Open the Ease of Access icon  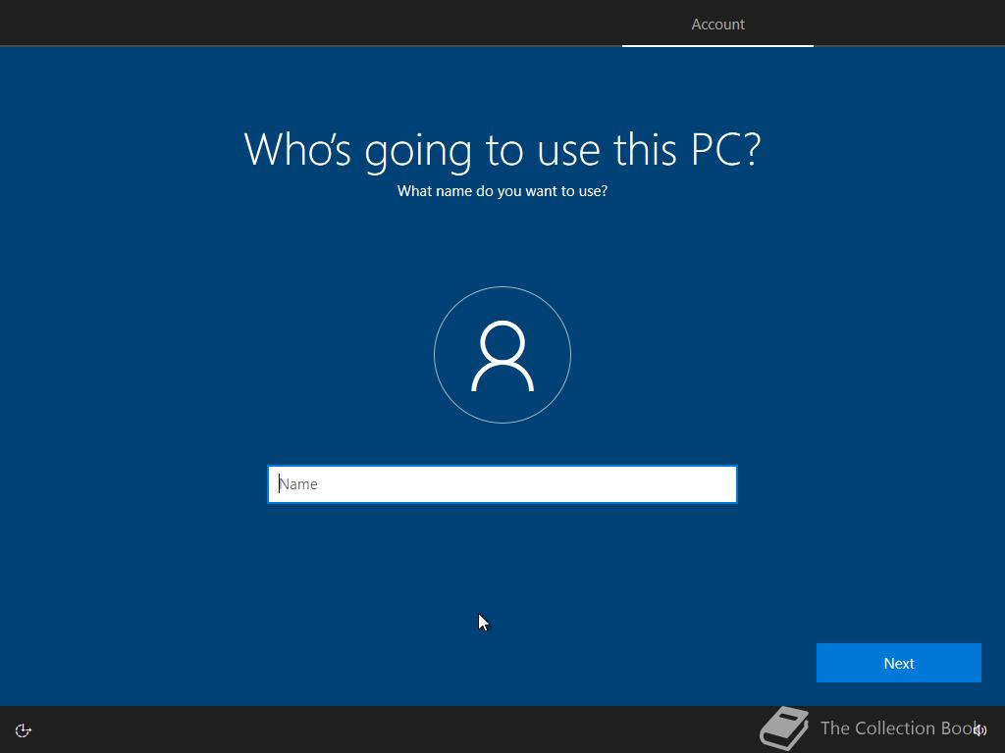tap(24, 729)
